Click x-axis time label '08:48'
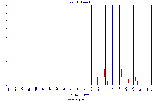Viewport: 152px width, 101px height. (85, 89)
